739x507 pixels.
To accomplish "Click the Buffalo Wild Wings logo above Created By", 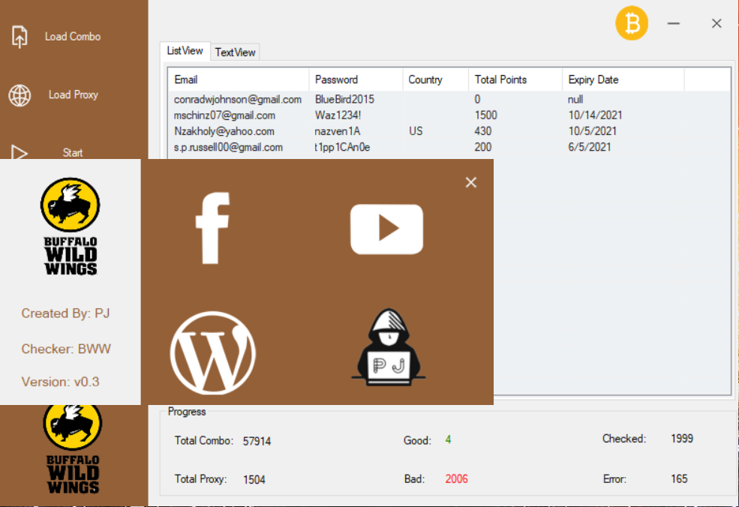I will [71, 226].
